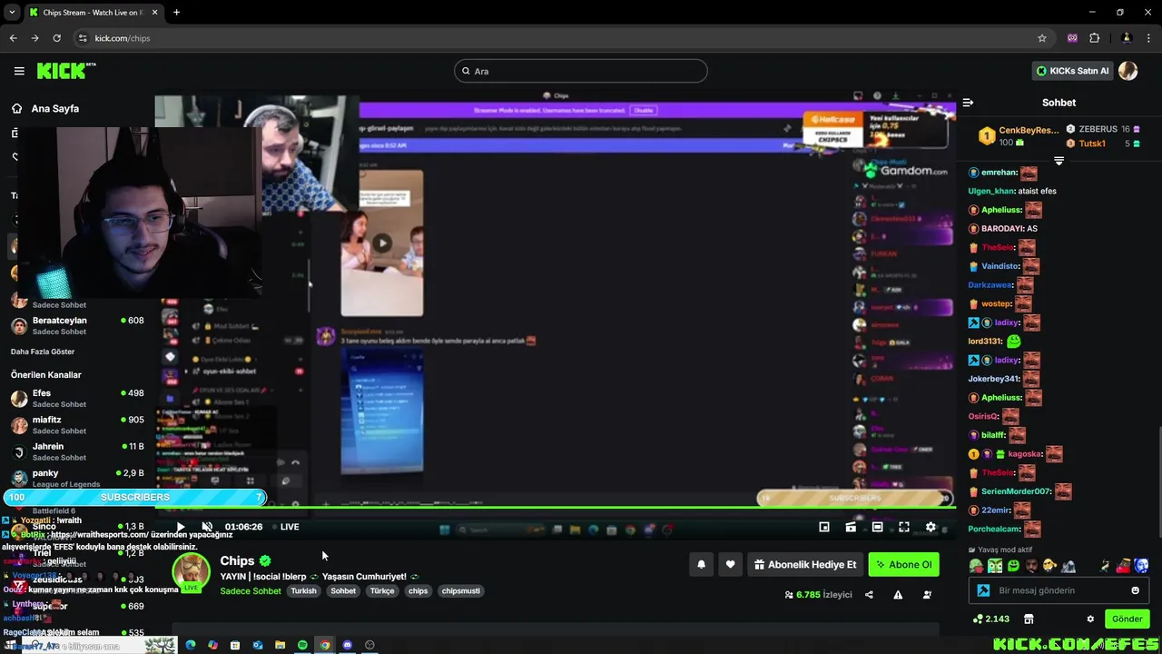1162x654 pixels.
Task: View site information icon in address bar
Action: pos(83,38)
